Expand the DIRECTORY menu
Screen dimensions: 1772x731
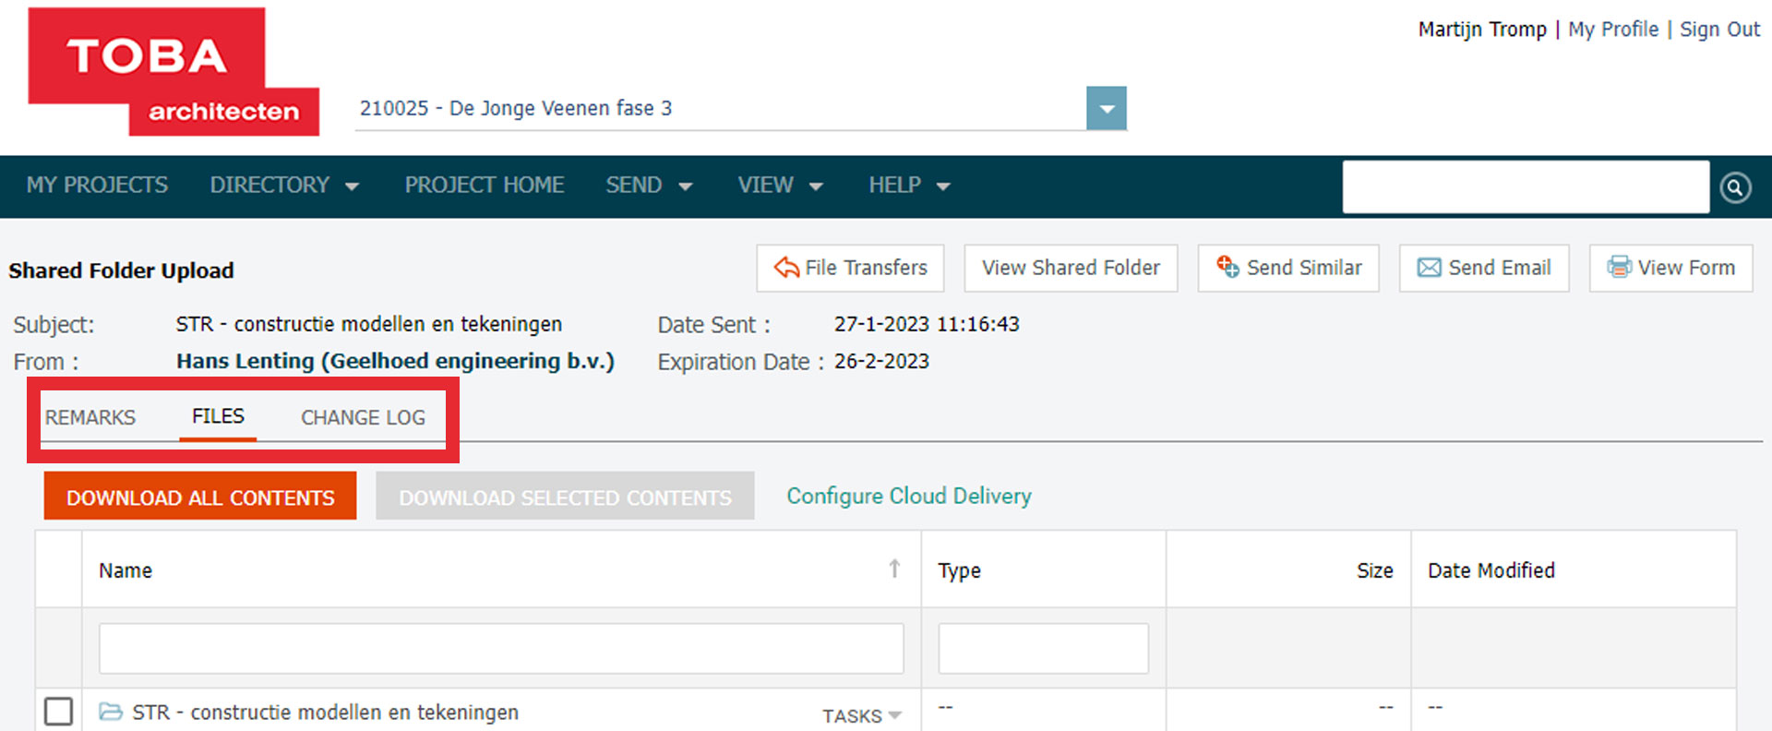(283, 186)
